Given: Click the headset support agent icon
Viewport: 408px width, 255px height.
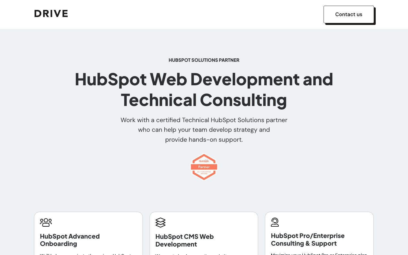Looking at the screenshot, I should (x=275, y=222).
